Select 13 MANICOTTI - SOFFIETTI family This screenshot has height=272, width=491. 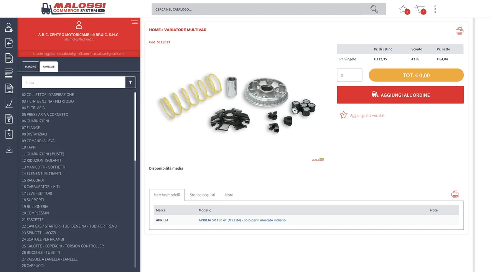point(44,167)
